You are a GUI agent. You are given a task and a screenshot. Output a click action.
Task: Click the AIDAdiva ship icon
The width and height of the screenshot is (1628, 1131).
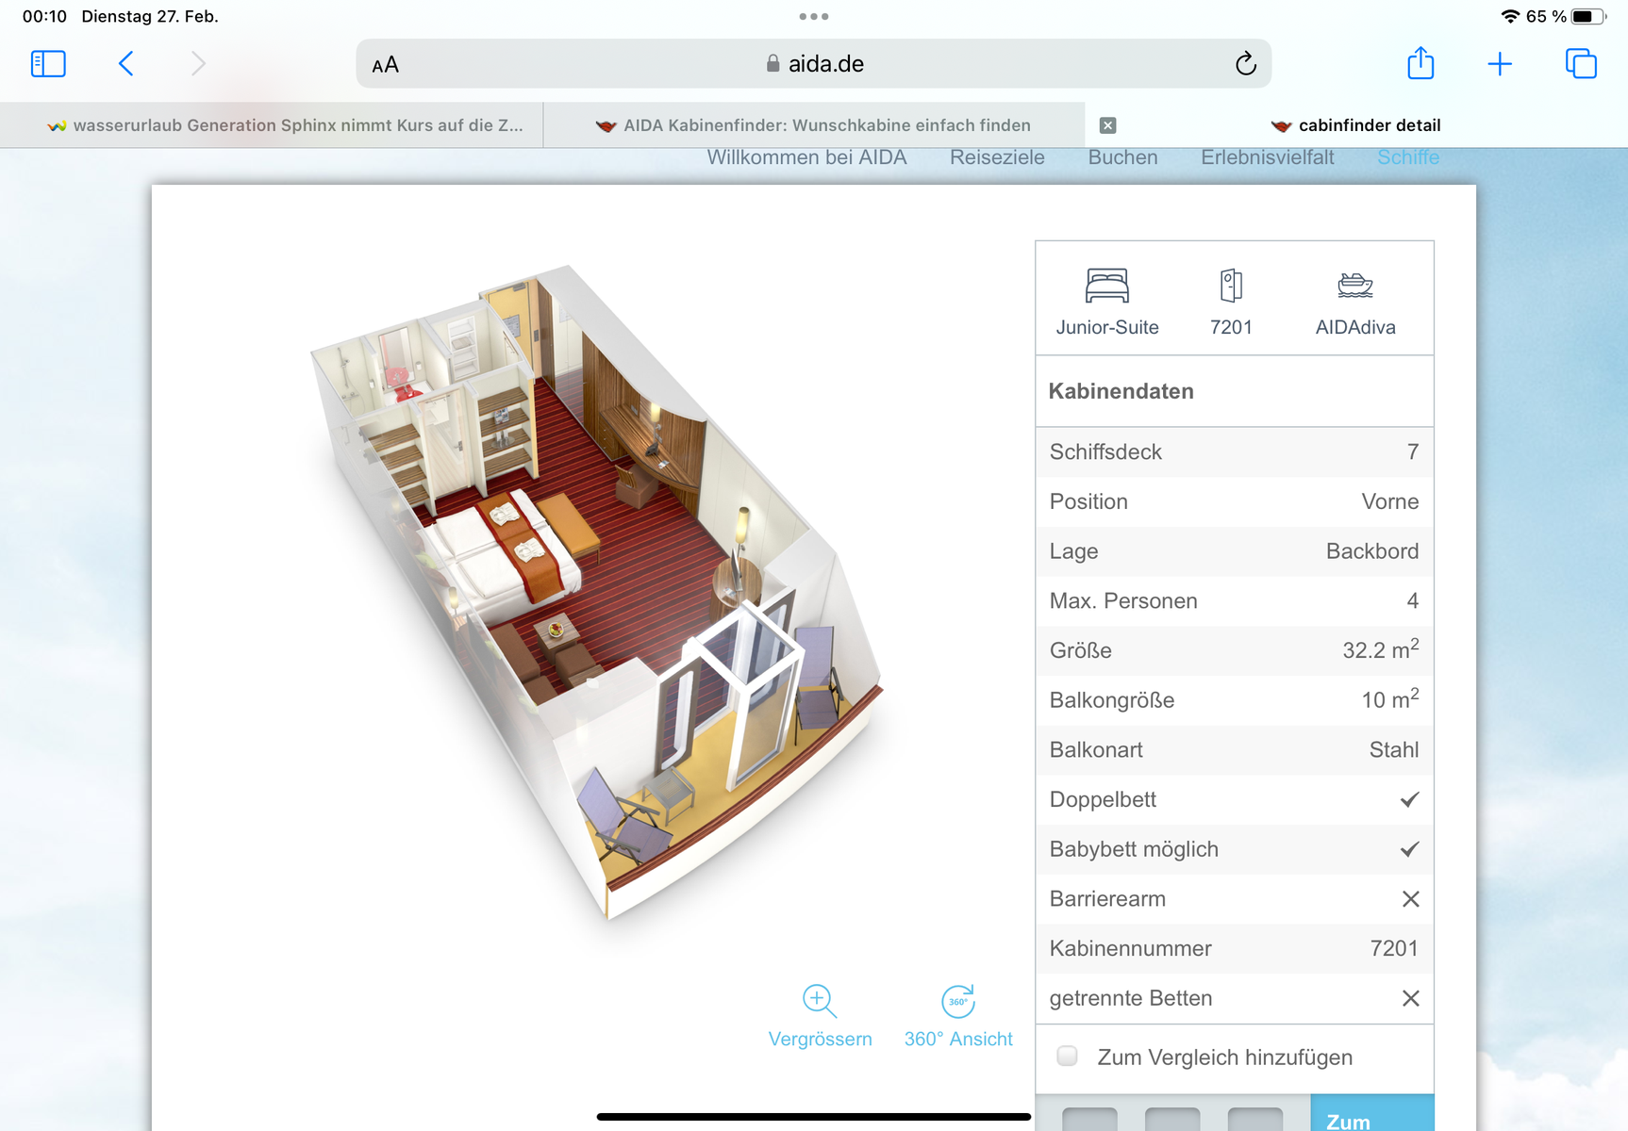coord(1354,286)
